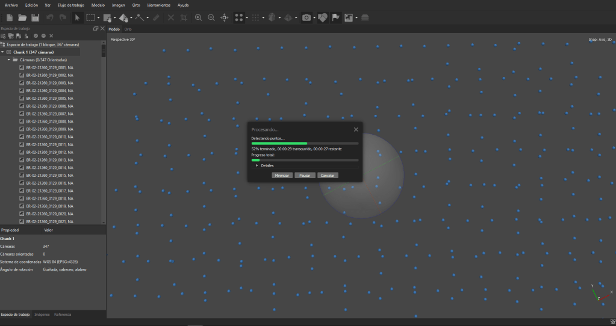616x326 pixels.
Task: Toggle the Show cameras toolbar button
Action: (x=306, y=18)
